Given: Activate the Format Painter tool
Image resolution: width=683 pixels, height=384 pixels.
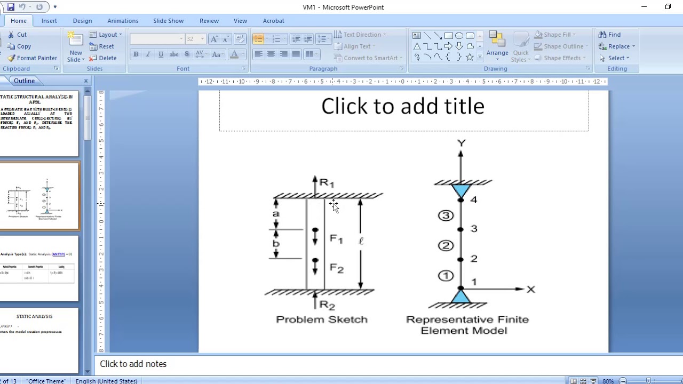Looking at the screenshot, I should (x=32, y=58).
